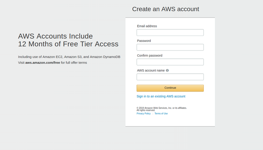
Task: Select the Confirm password text box
Action: (x=170, y=62)
